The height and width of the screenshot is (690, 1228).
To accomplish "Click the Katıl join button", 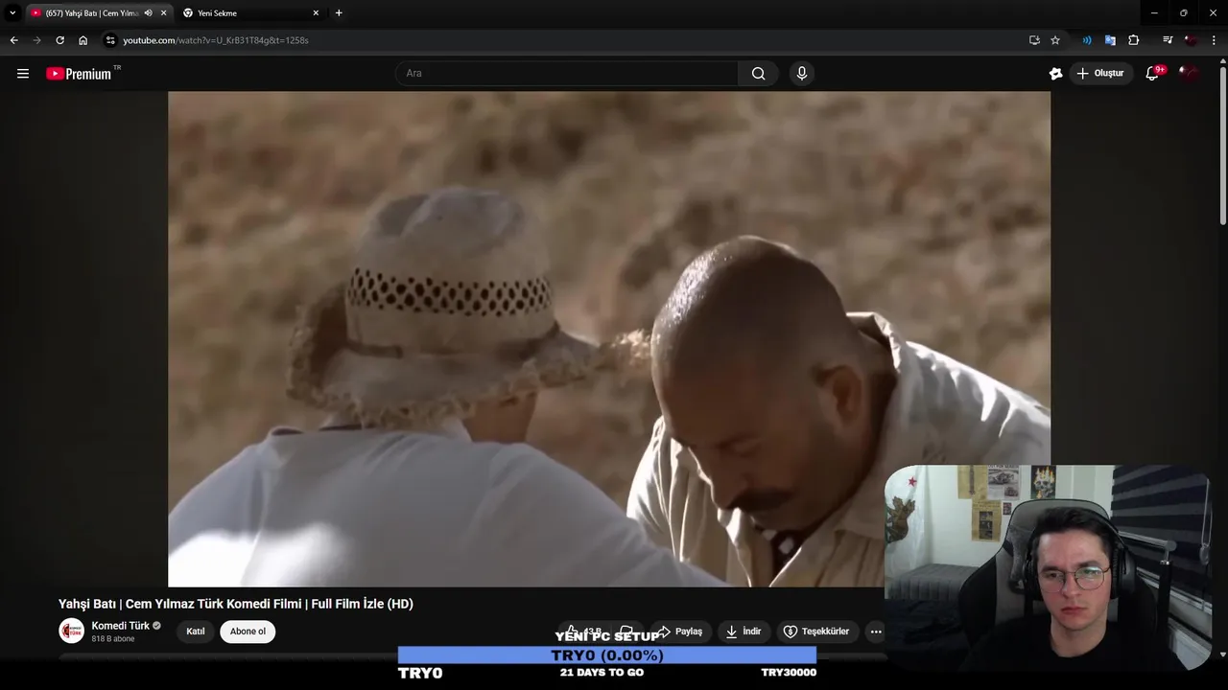I will (x=196, y=632).
